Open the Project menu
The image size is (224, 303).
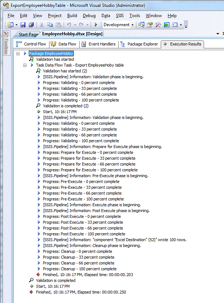[x=55, y=16]
